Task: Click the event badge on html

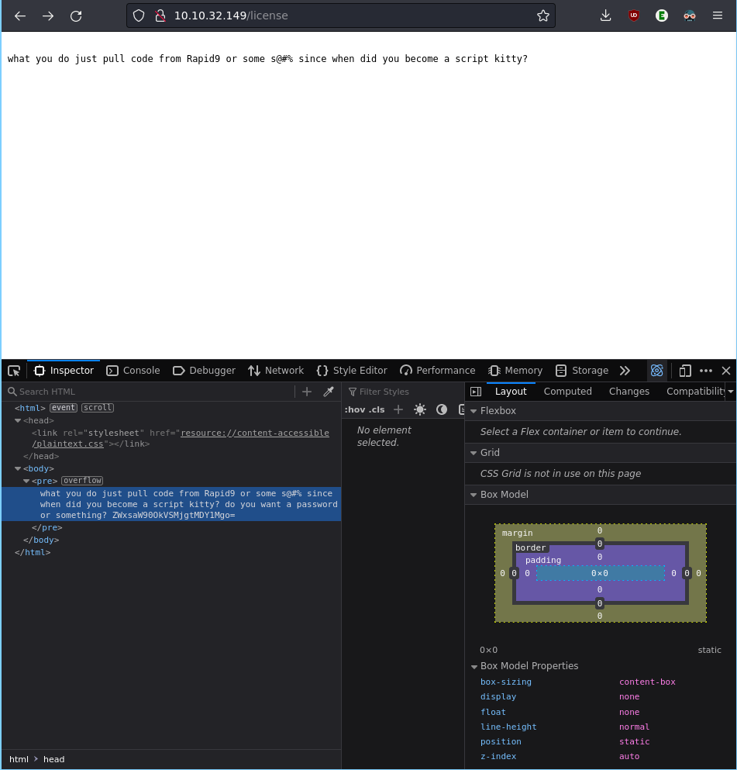Action: point(64,408)
